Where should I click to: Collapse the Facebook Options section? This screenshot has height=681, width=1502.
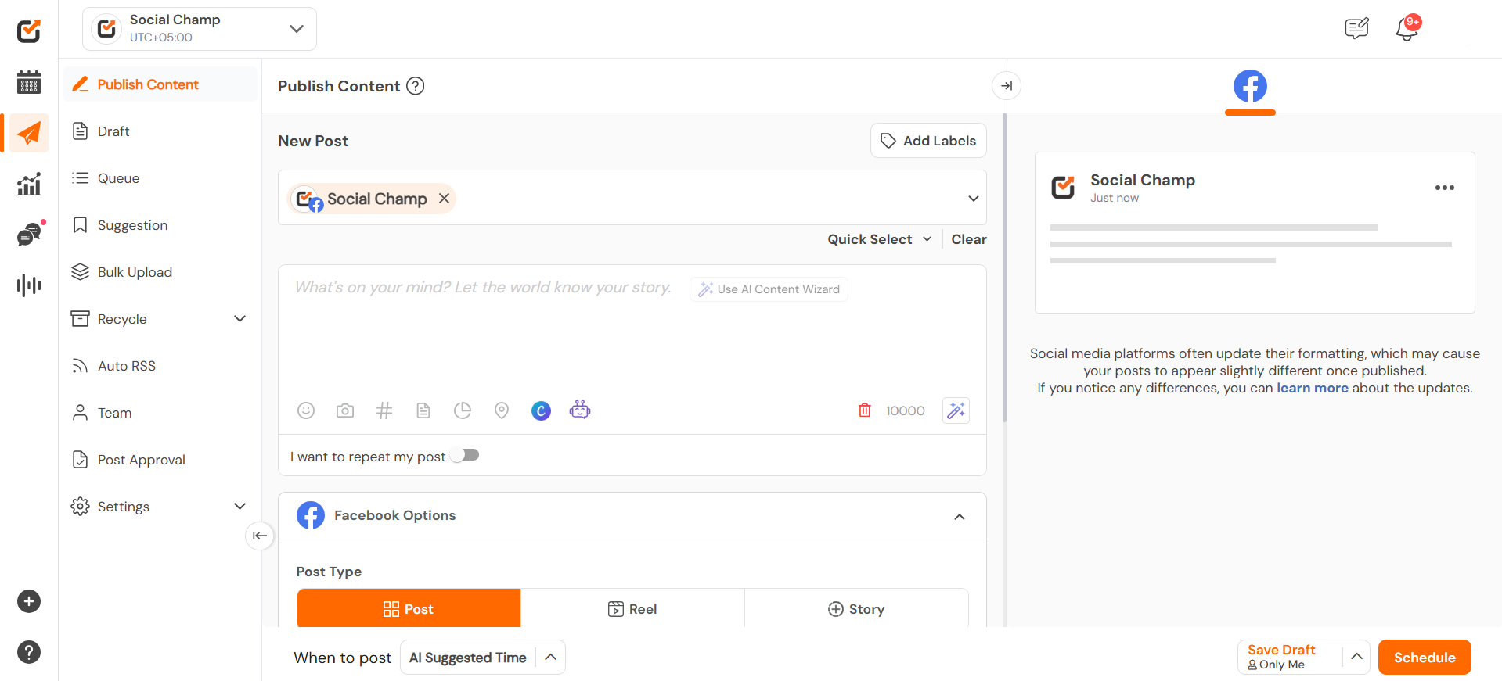tap(960, 516)
